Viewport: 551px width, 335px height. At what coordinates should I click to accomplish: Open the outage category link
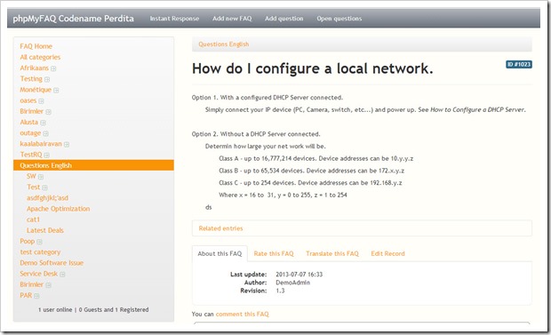click(x=30, y=133)
